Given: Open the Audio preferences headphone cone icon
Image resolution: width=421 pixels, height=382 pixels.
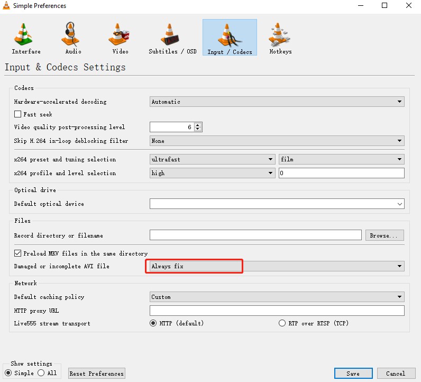Looking at the screenshot, I should pos(70,34).
